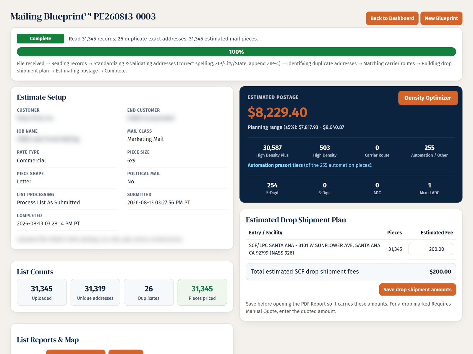473x354 pixels.
Task: Select the Duplicates count card
Action: click(149, 292)
